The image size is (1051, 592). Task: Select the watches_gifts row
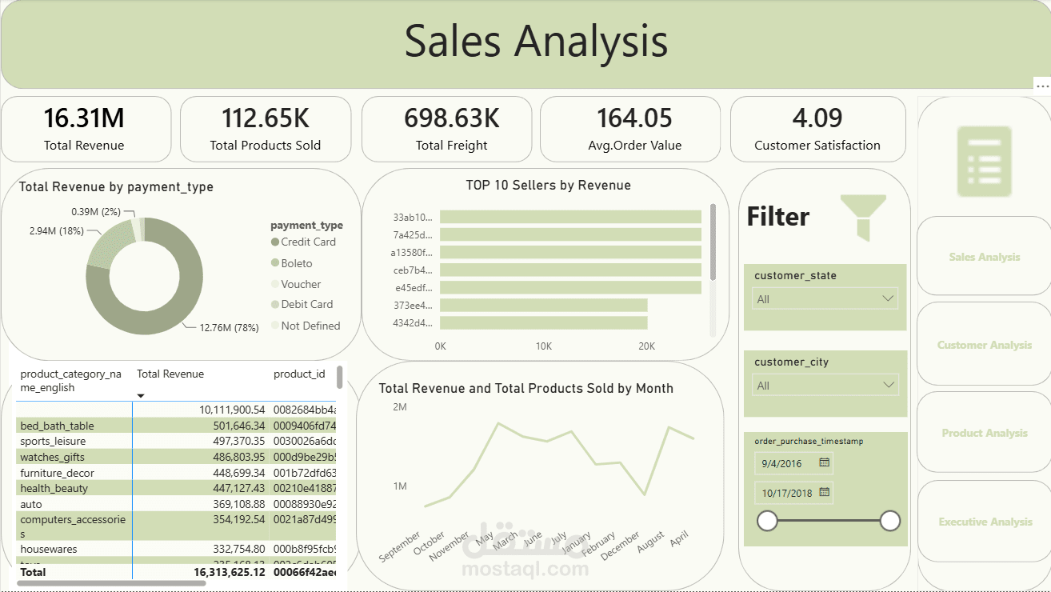[x=176, y=457]
